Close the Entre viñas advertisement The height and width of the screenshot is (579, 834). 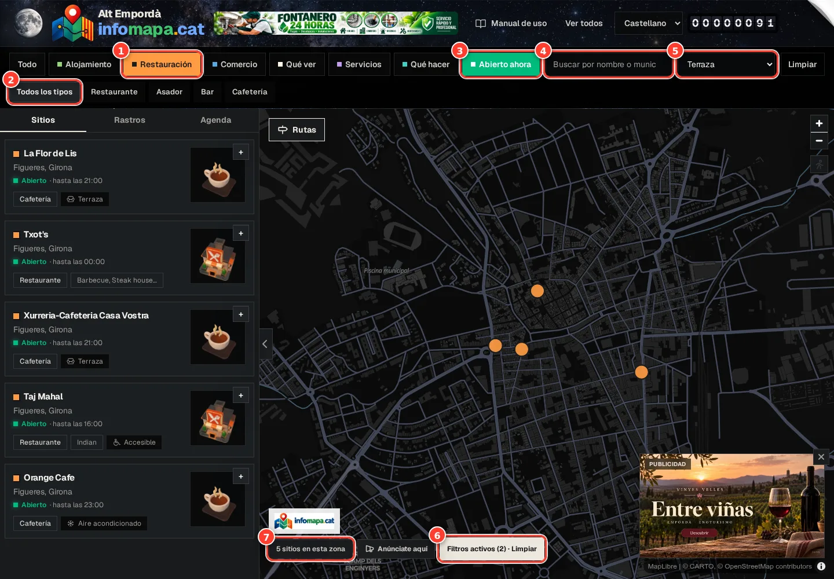pos(821,457)
